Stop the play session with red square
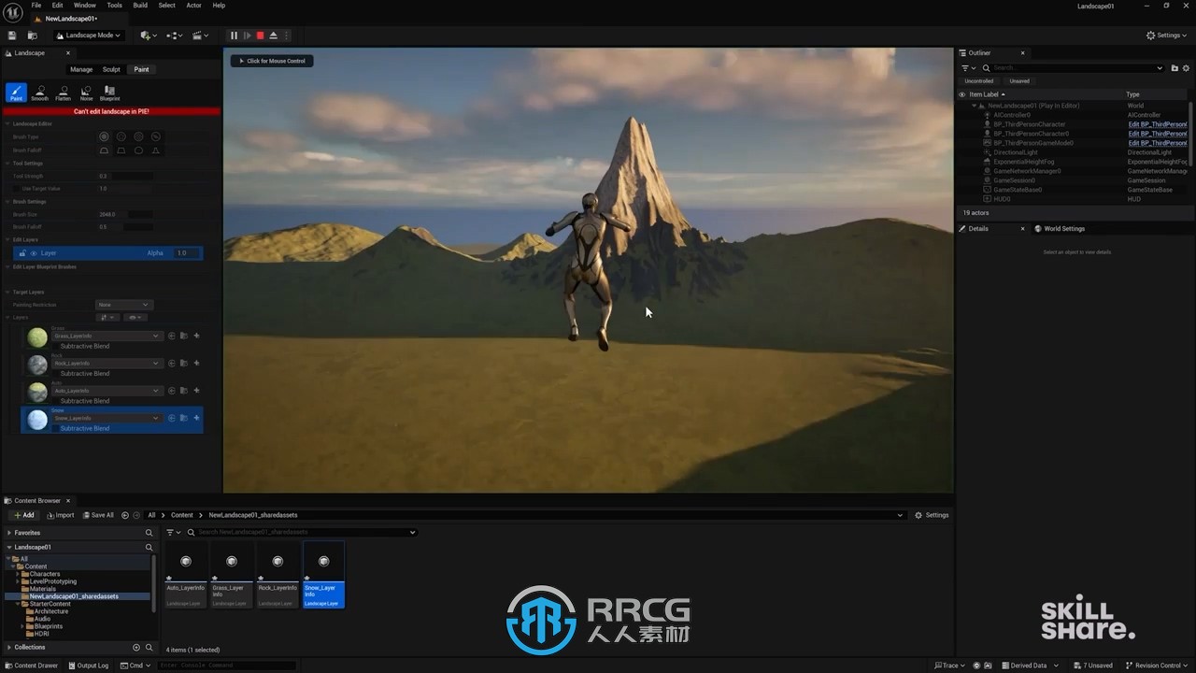Viewport: 1196px width, 673px height. tap(260, 36)
